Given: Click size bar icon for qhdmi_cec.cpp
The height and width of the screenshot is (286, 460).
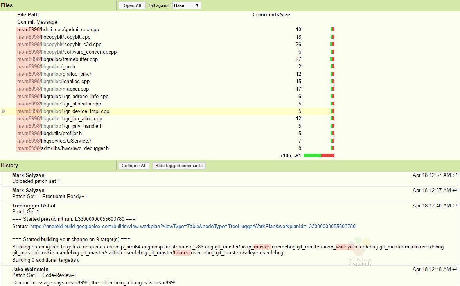Looking at the screenshot, I should point(332,30).
